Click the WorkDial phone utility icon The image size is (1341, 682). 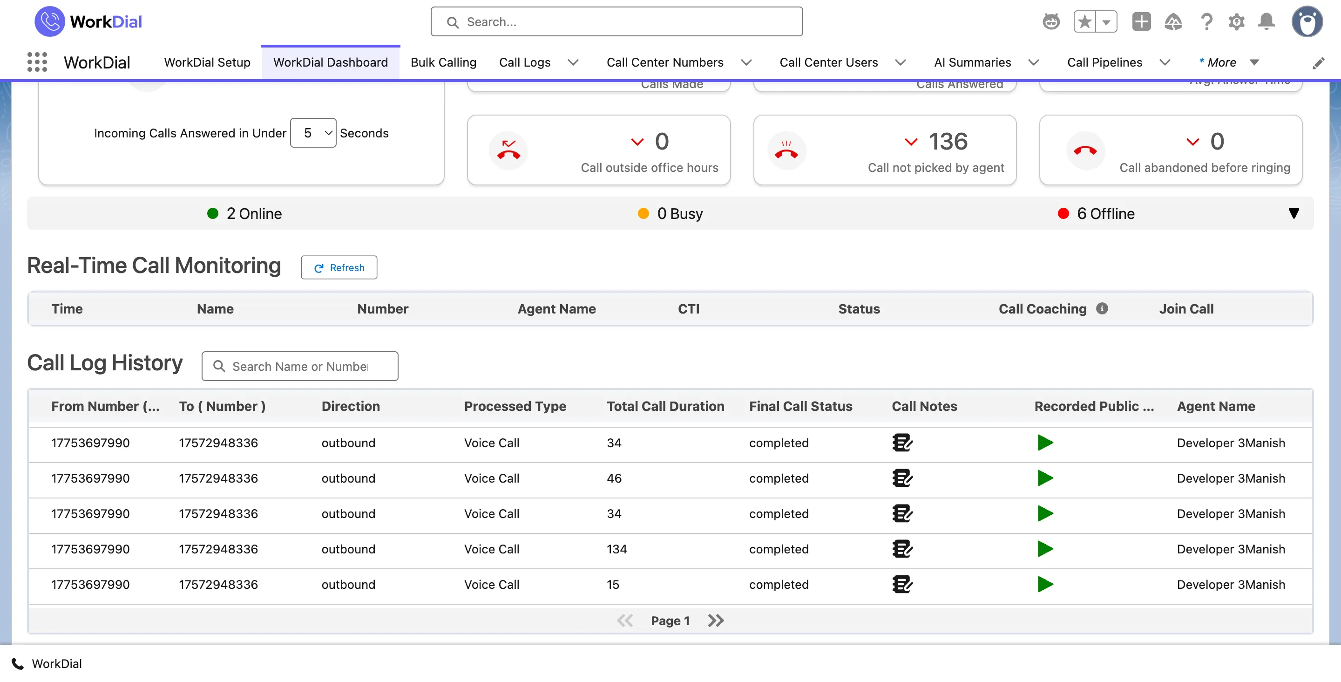coord(17,664)
